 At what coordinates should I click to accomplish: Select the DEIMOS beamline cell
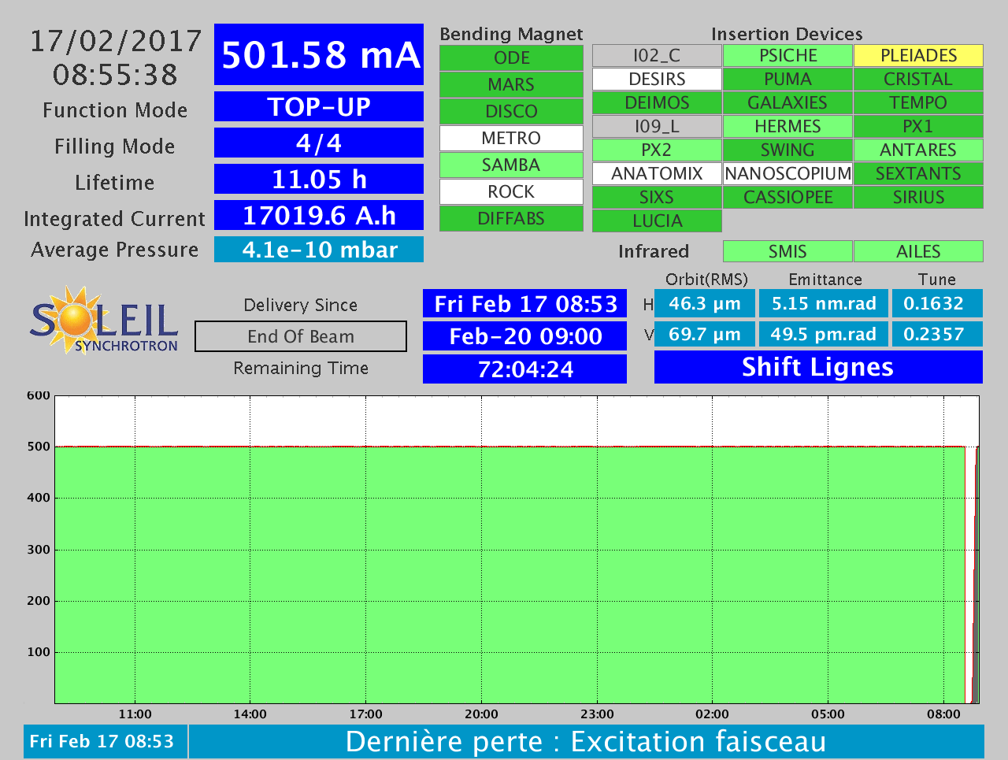[x=657, y=103]
